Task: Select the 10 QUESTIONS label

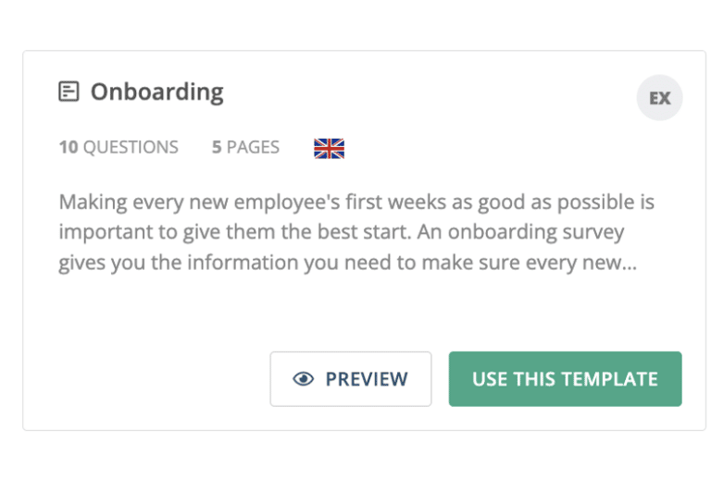Action: point(118,147)
